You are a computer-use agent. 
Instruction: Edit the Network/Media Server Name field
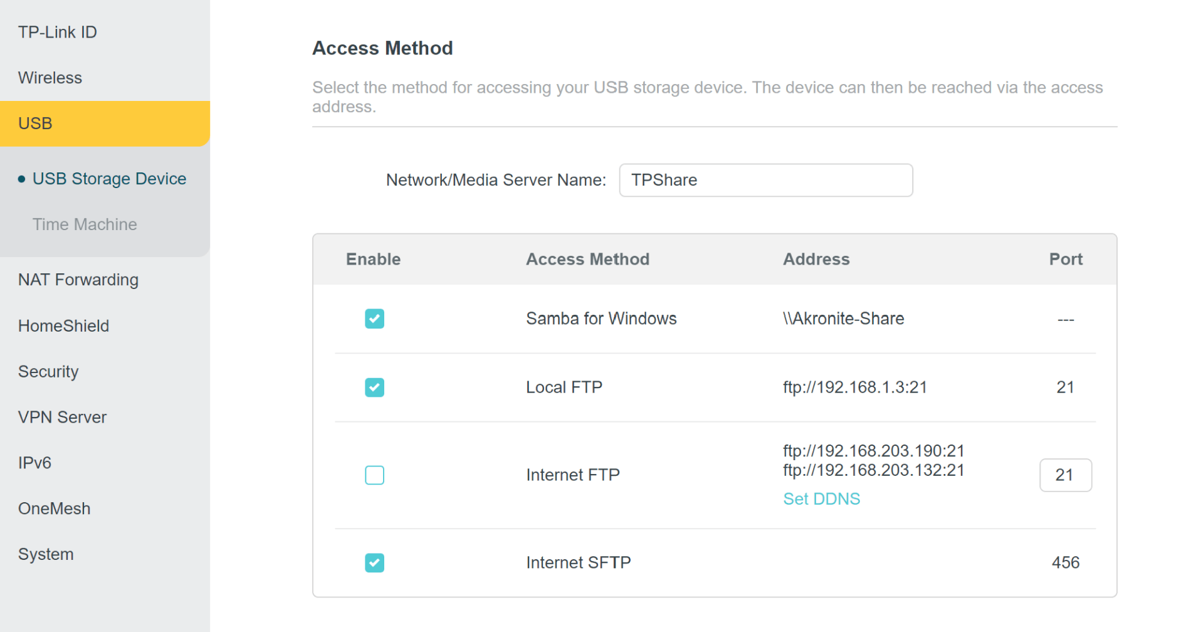[765, 181]
